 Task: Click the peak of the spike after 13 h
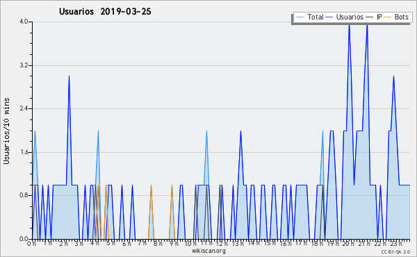point(240,131)
